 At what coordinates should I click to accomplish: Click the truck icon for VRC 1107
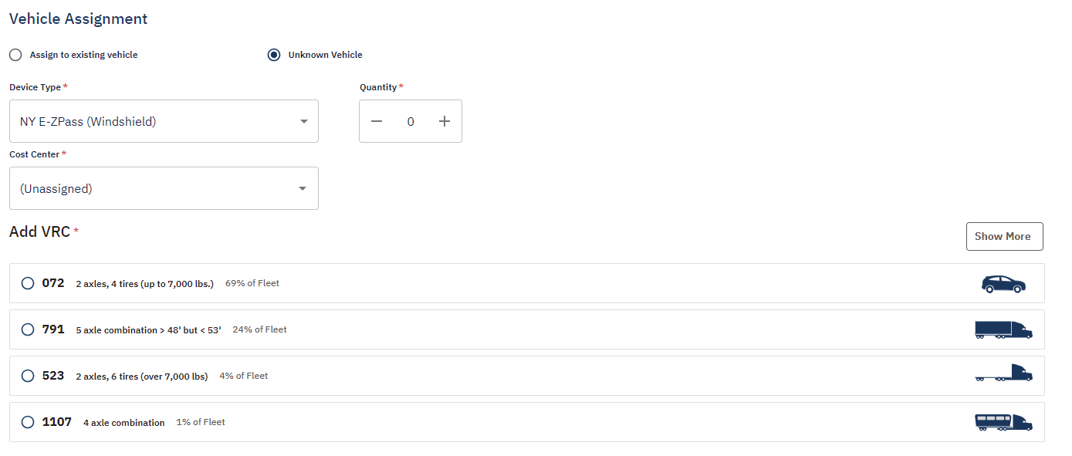pos(1003,422)
